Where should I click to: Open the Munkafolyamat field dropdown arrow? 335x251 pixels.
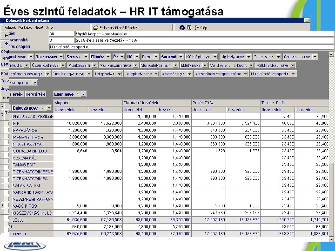[175, 66]
